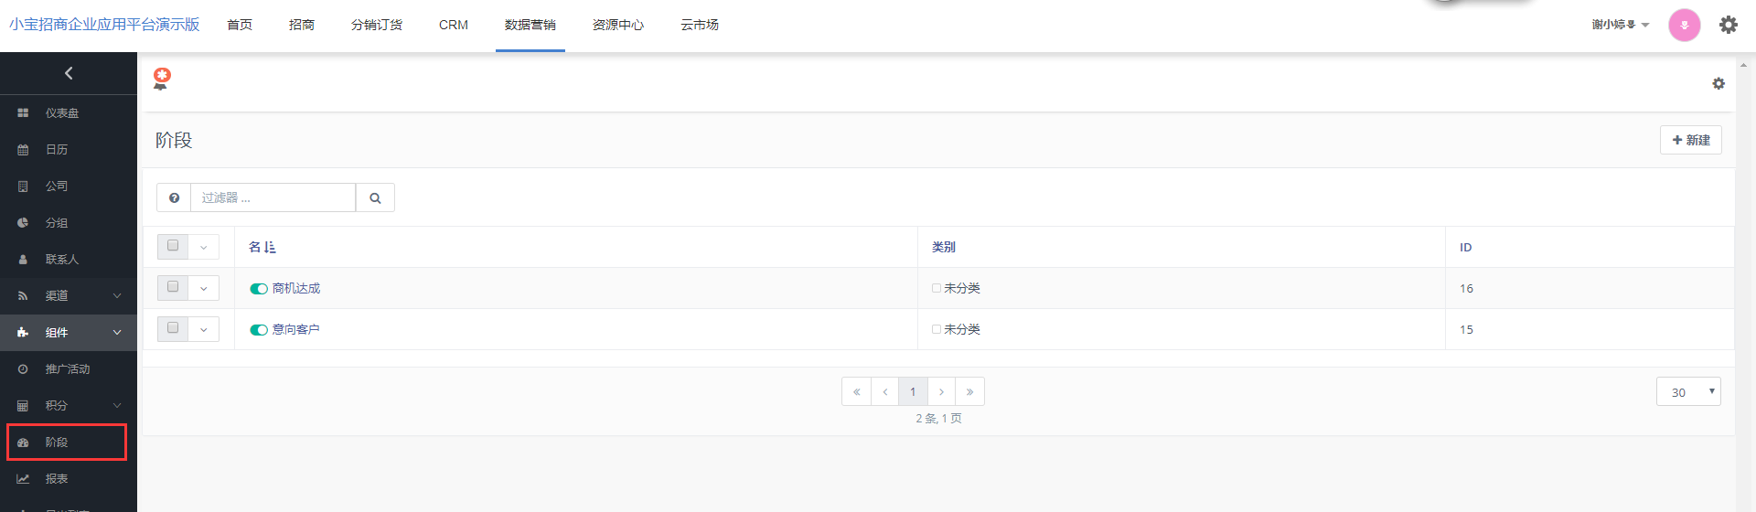The height and width of the screenshot is (512, 1756).
Task: Collapse the sidebar with the back arrow
Action: pos(69,73)
